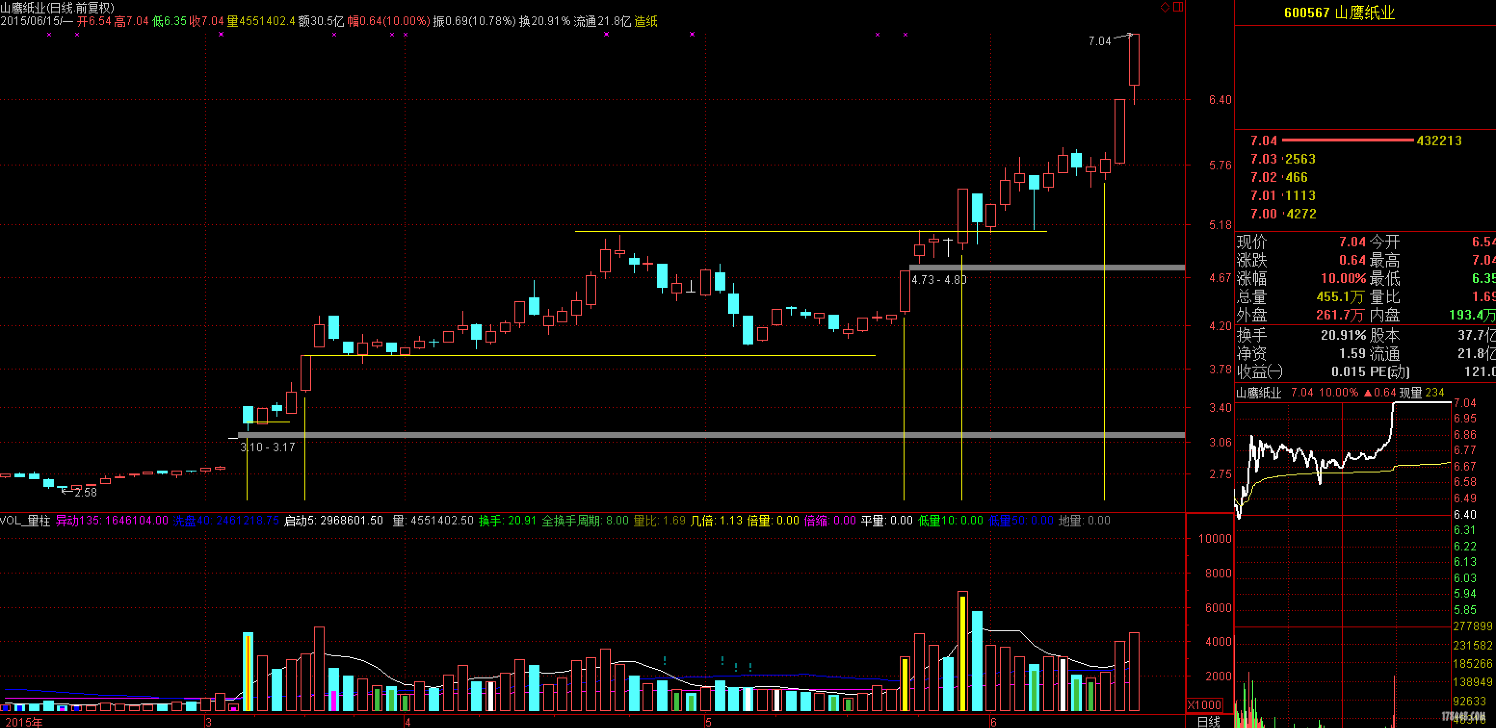This screenshot has width=1496, height=728.
Task: Click the split-panel icon at chart top right
Action: coord(1178,7)
